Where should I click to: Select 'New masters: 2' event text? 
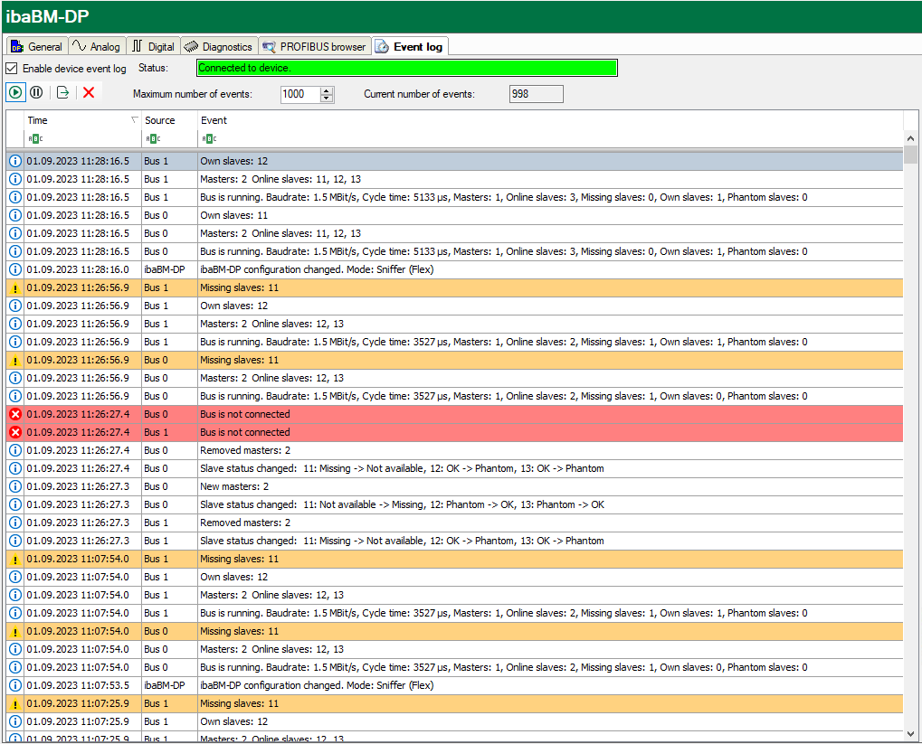click(x=234, y=486)
